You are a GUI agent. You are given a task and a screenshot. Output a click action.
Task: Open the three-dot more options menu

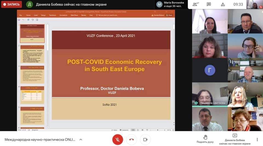[x=257, y=139]
